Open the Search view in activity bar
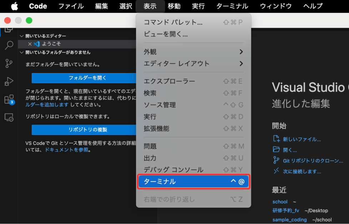The width and height of the screenshot is (349, 224). (x=9, y=45)
